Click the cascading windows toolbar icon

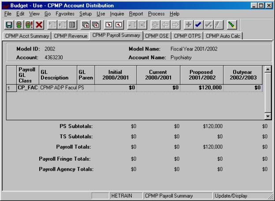point(85,25)
